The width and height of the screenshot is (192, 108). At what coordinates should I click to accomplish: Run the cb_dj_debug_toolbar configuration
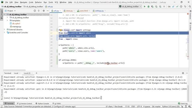(x=145, y=7)
